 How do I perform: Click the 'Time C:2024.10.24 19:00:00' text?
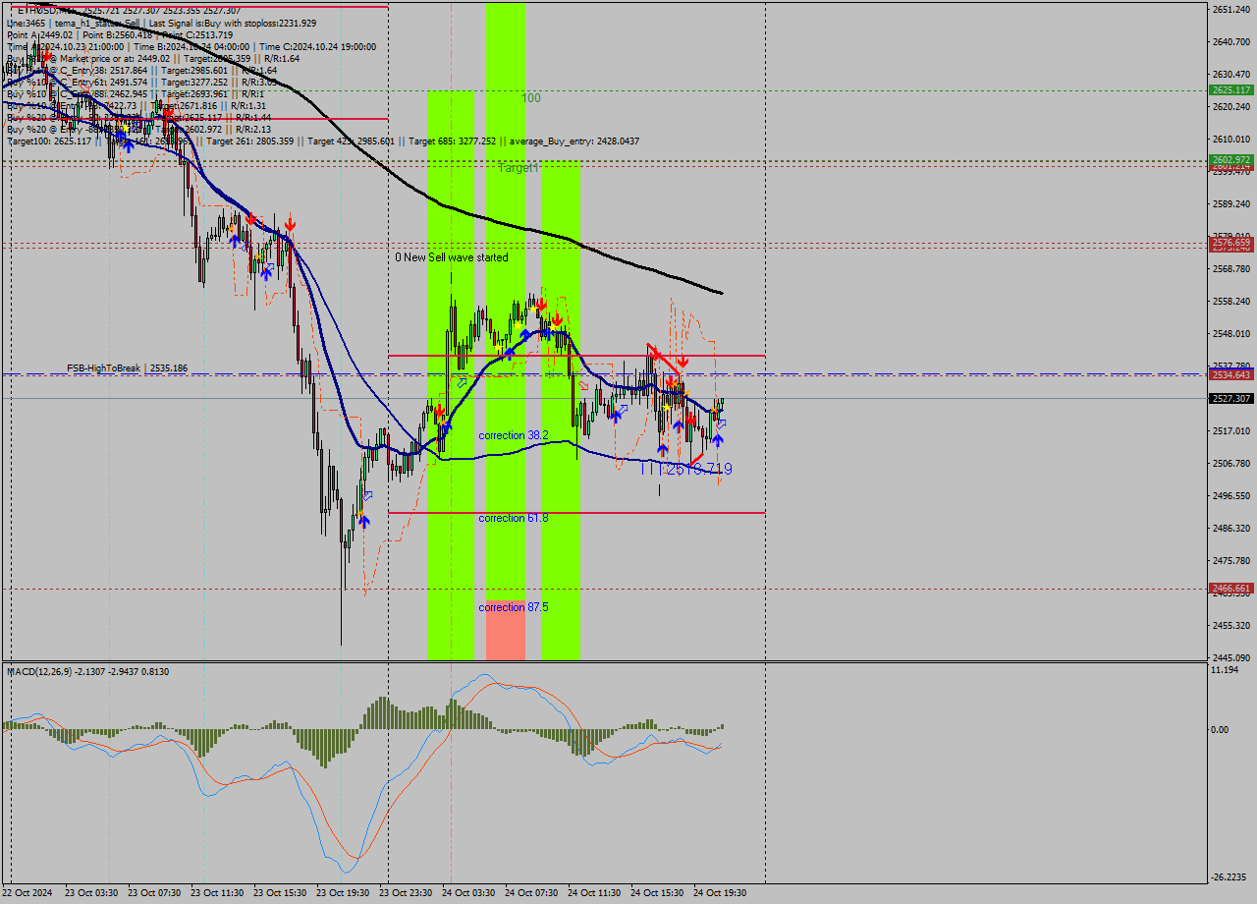pyautogui.click(x=319, y=46)
